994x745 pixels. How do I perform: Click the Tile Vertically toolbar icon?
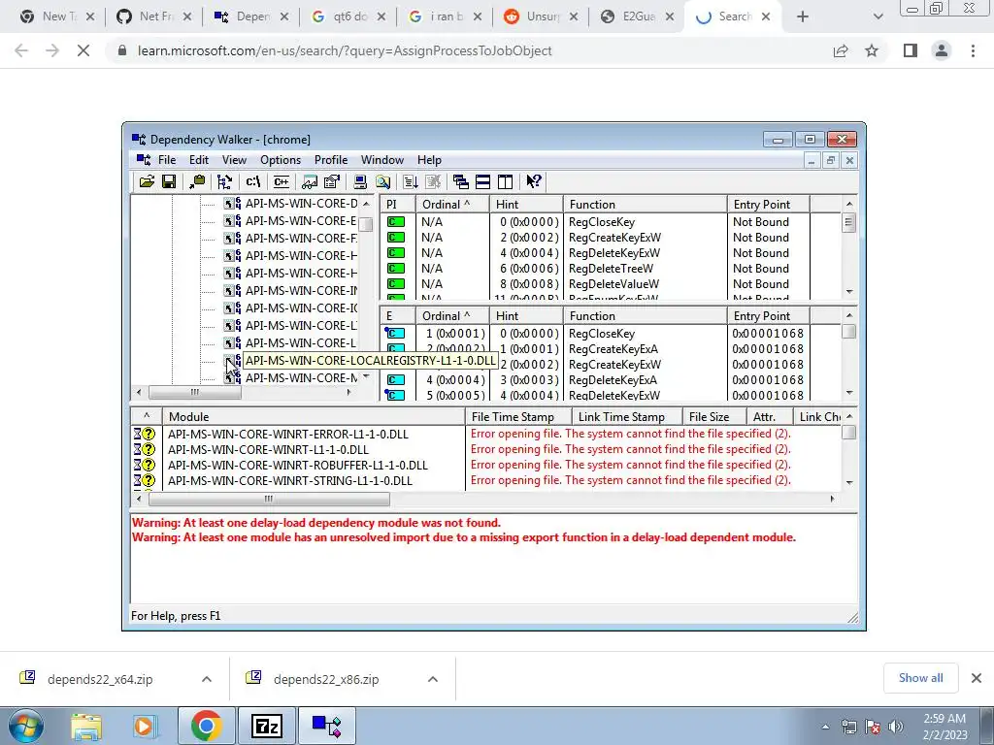505,181
